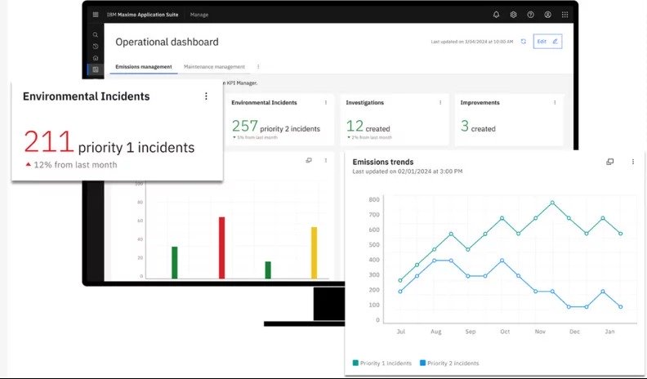Click the help question mark icon
647x379 pixels.
coord(530,15)
